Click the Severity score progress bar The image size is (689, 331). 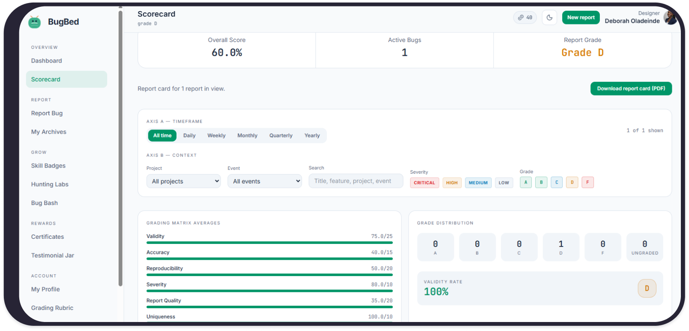pos(270,291)
